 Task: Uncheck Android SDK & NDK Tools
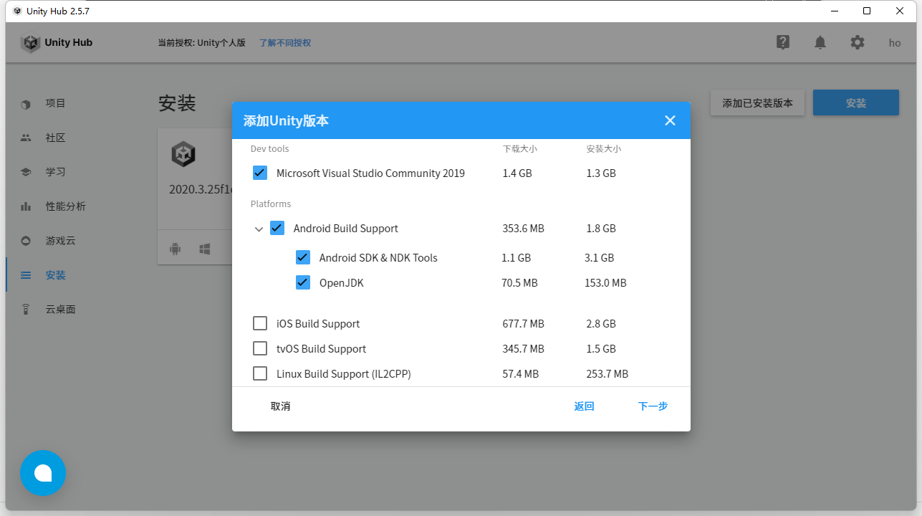(x=303, y=257)
